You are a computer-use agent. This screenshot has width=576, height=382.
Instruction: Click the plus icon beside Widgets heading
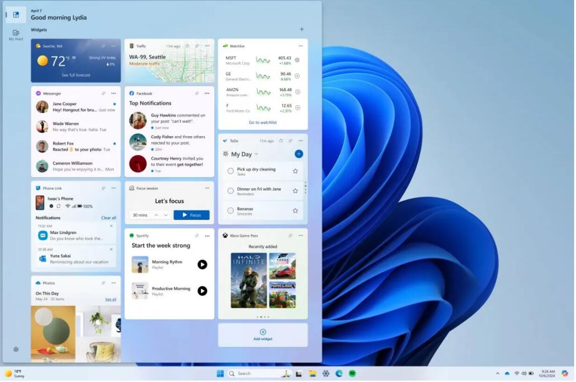302,29
